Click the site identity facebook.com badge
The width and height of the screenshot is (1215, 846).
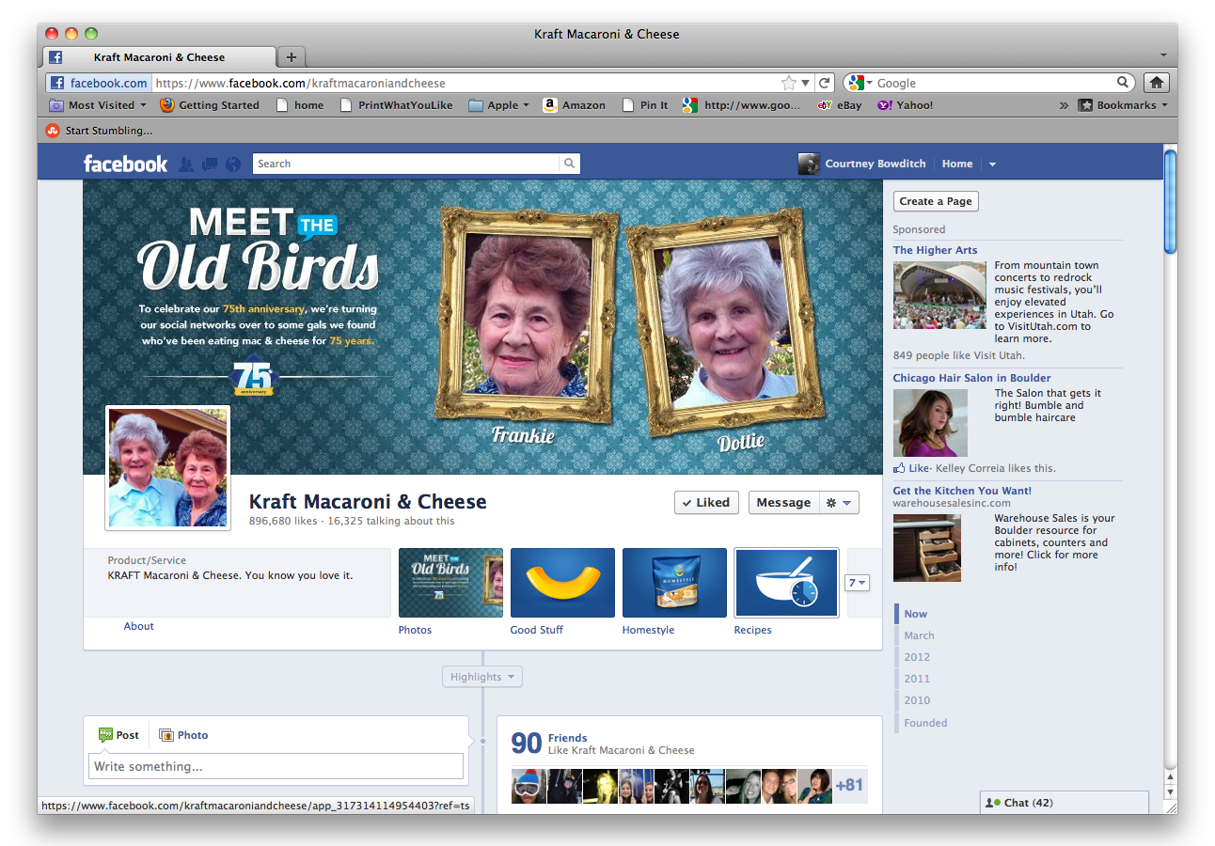point(99,83)
